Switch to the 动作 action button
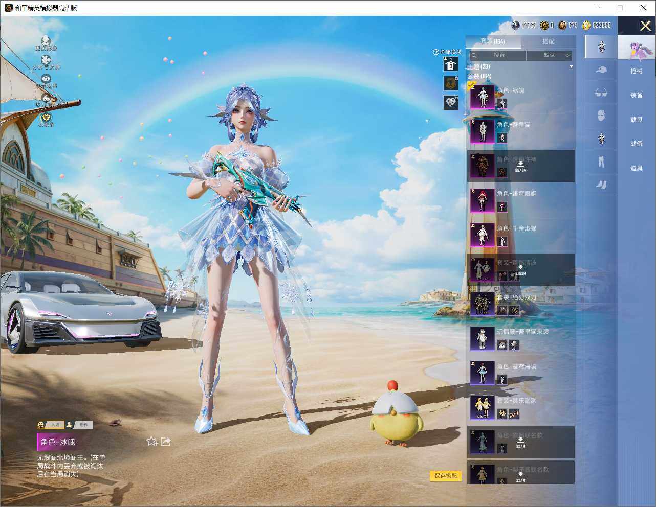Screen dimensions: 656x507 click(78, 425)
